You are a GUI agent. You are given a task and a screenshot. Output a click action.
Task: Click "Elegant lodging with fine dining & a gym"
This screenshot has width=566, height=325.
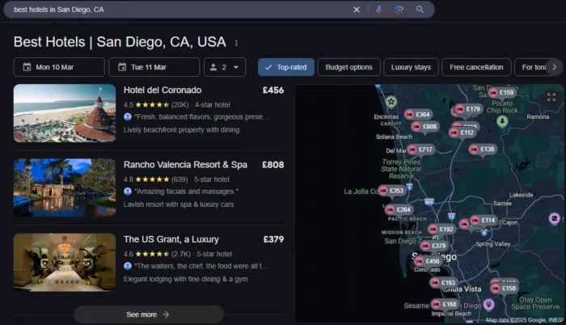185,279
